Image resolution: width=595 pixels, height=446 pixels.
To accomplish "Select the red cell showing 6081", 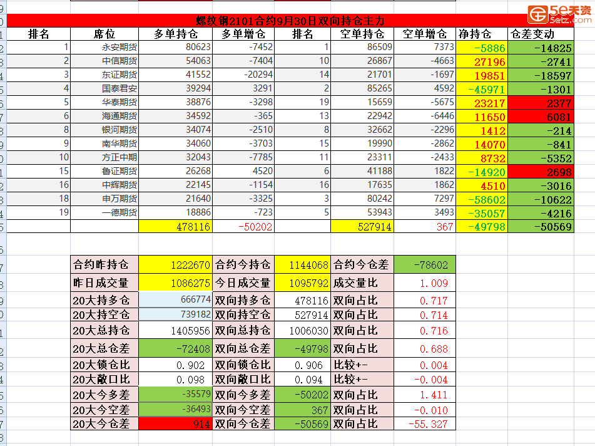I will [x=541, y=117].
